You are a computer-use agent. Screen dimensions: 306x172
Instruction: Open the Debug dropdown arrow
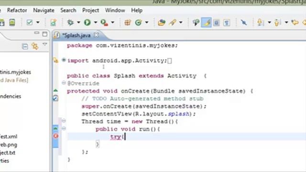78,22
